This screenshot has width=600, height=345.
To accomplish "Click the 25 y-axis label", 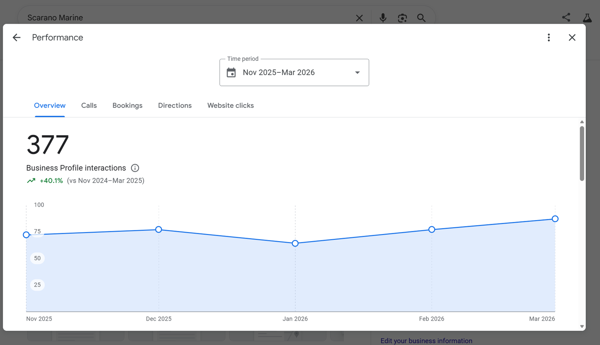I will point(37,285).
